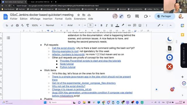Open 'Moving examples to root' link
Viewport: 187px width, 105px height.
click(x=65, y=51)
